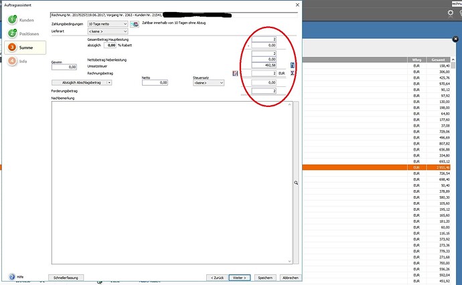Click the Netto input field
The height and width of the screenshot is (285, 462).
coord(155,83)
